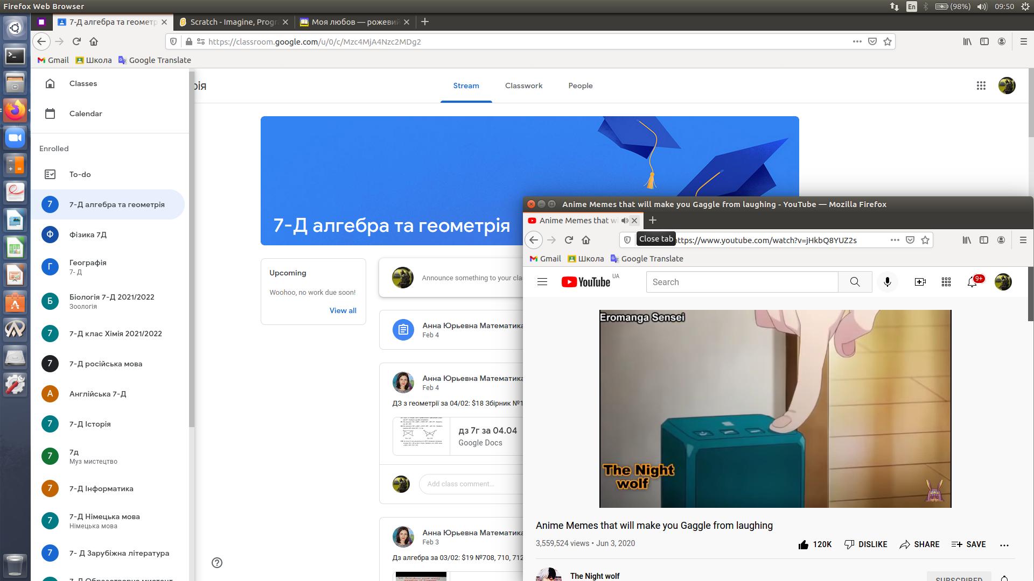
Task: Click YouTube search magnifier button
Action: tap(855, 282)
